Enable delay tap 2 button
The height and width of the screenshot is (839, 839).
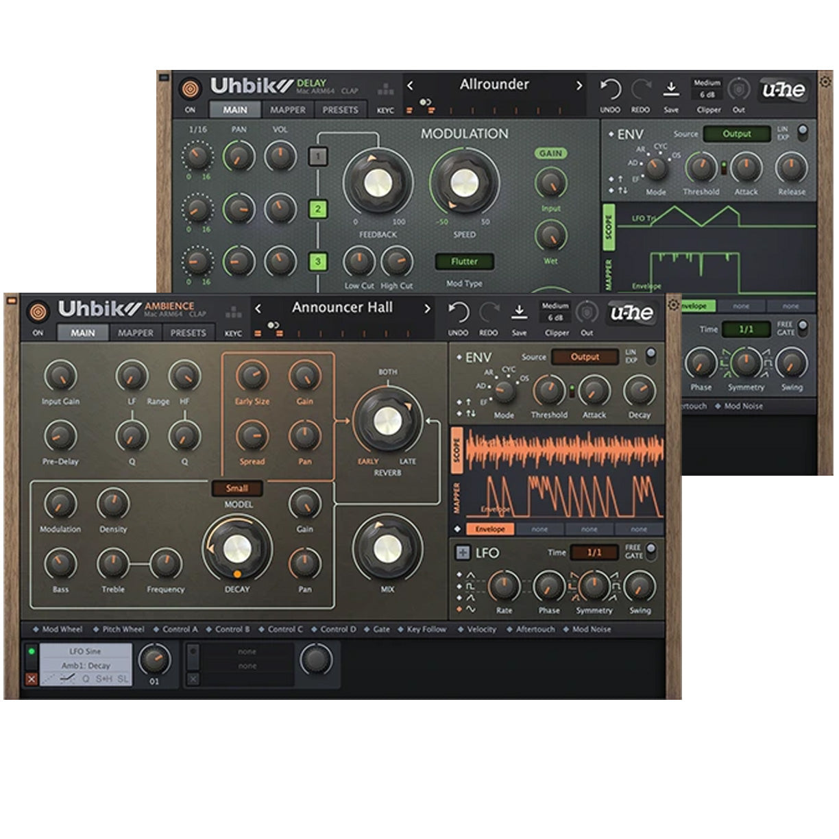click(317, 208)
